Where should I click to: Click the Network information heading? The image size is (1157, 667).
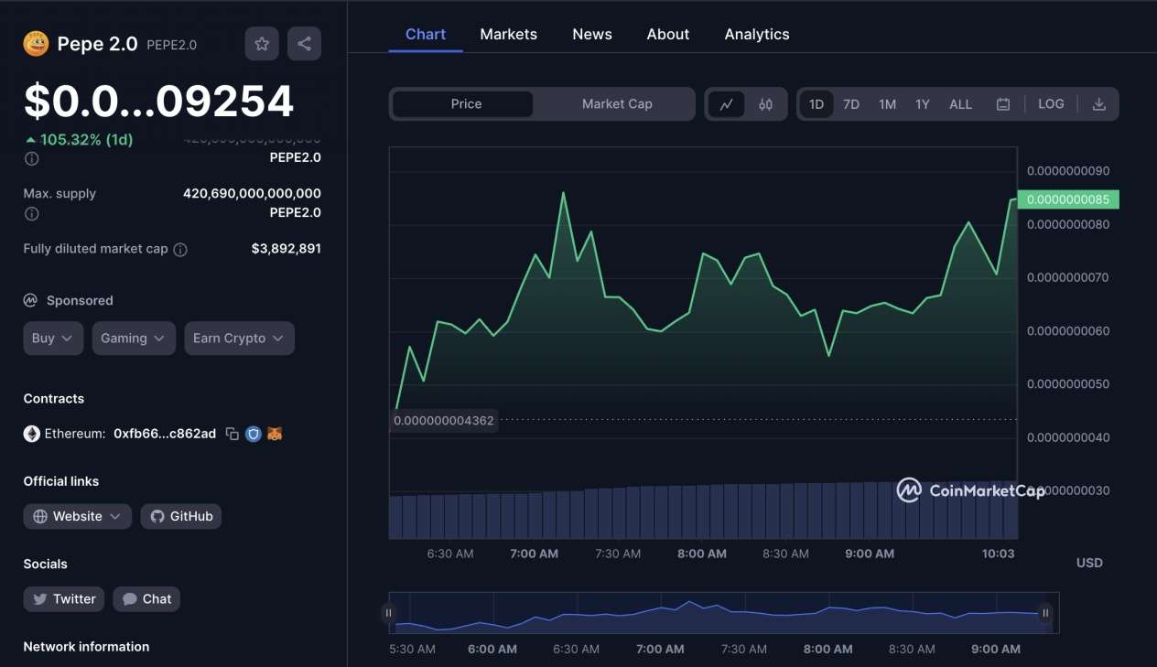point(86,647)
